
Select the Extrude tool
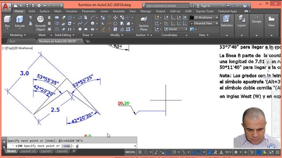coord(19,22)
